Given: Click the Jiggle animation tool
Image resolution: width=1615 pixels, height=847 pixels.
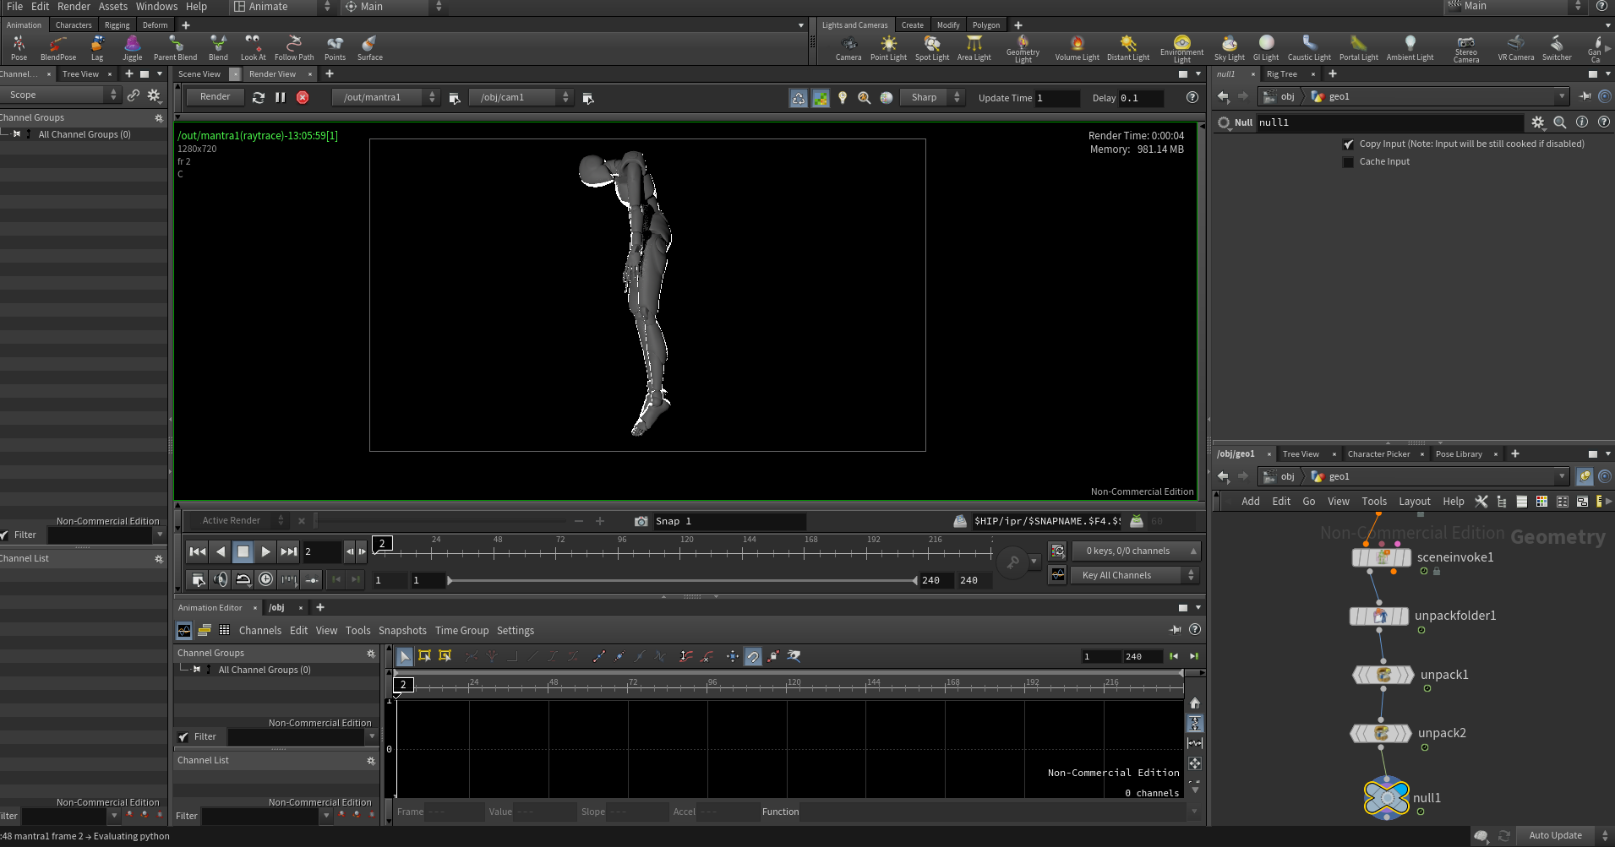Looking at the screenshot, I should 133,47.
